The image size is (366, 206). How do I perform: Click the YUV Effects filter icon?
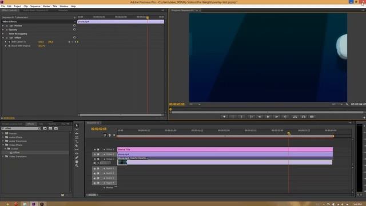(x=56, y=128)
